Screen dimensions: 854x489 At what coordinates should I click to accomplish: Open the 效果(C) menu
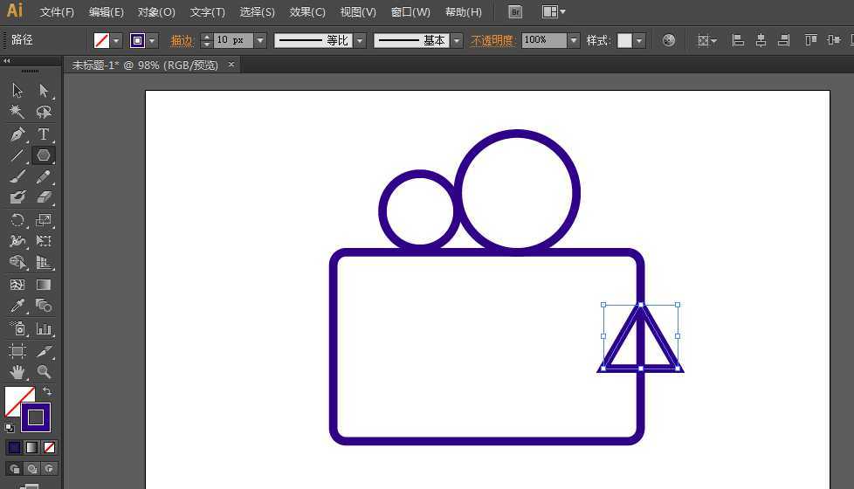(307, 12)
